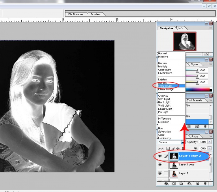Click the History panel camera snapshot icon
217x192 pixels.
point(197,126)
